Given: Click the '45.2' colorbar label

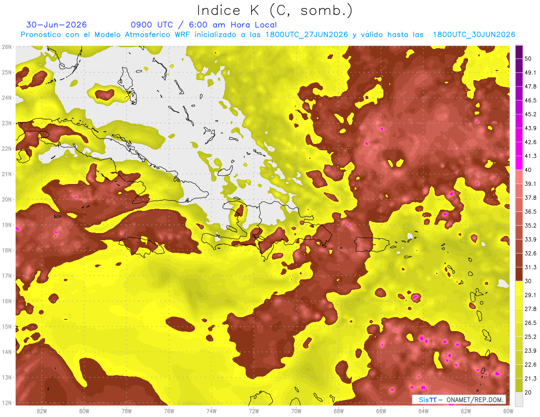Looking at the screenshot, I should (x=530, y=114).
